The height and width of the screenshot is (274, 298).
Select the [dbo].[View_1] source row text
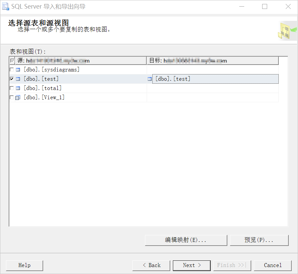44,97
